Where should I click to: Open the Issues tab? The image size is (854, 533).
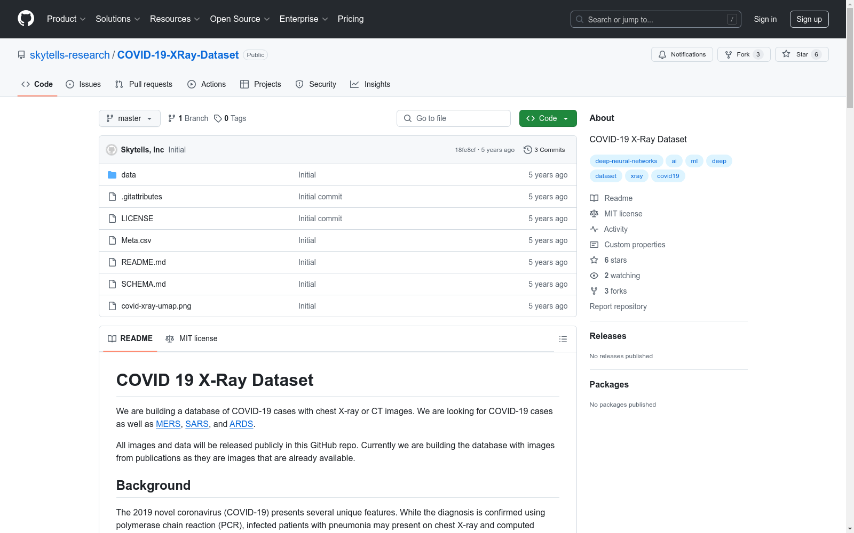83,84
